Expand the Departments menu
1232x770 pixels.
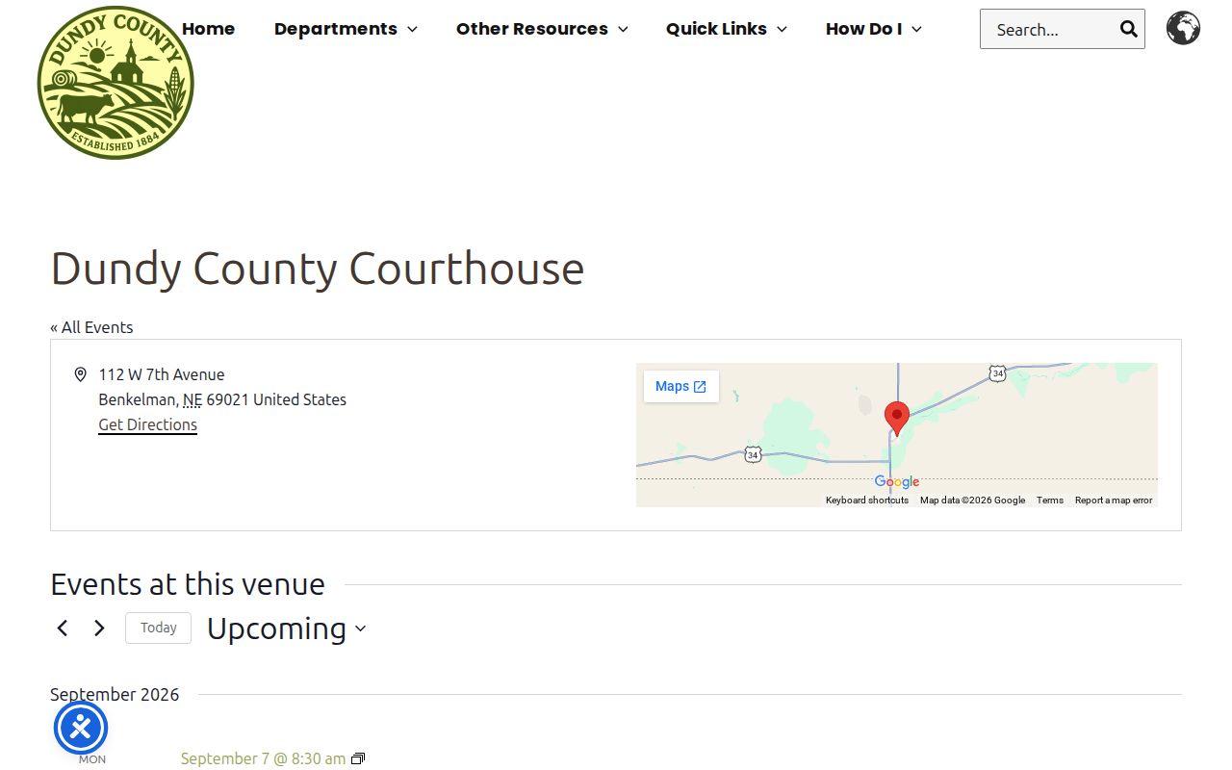tap(346, 29)
